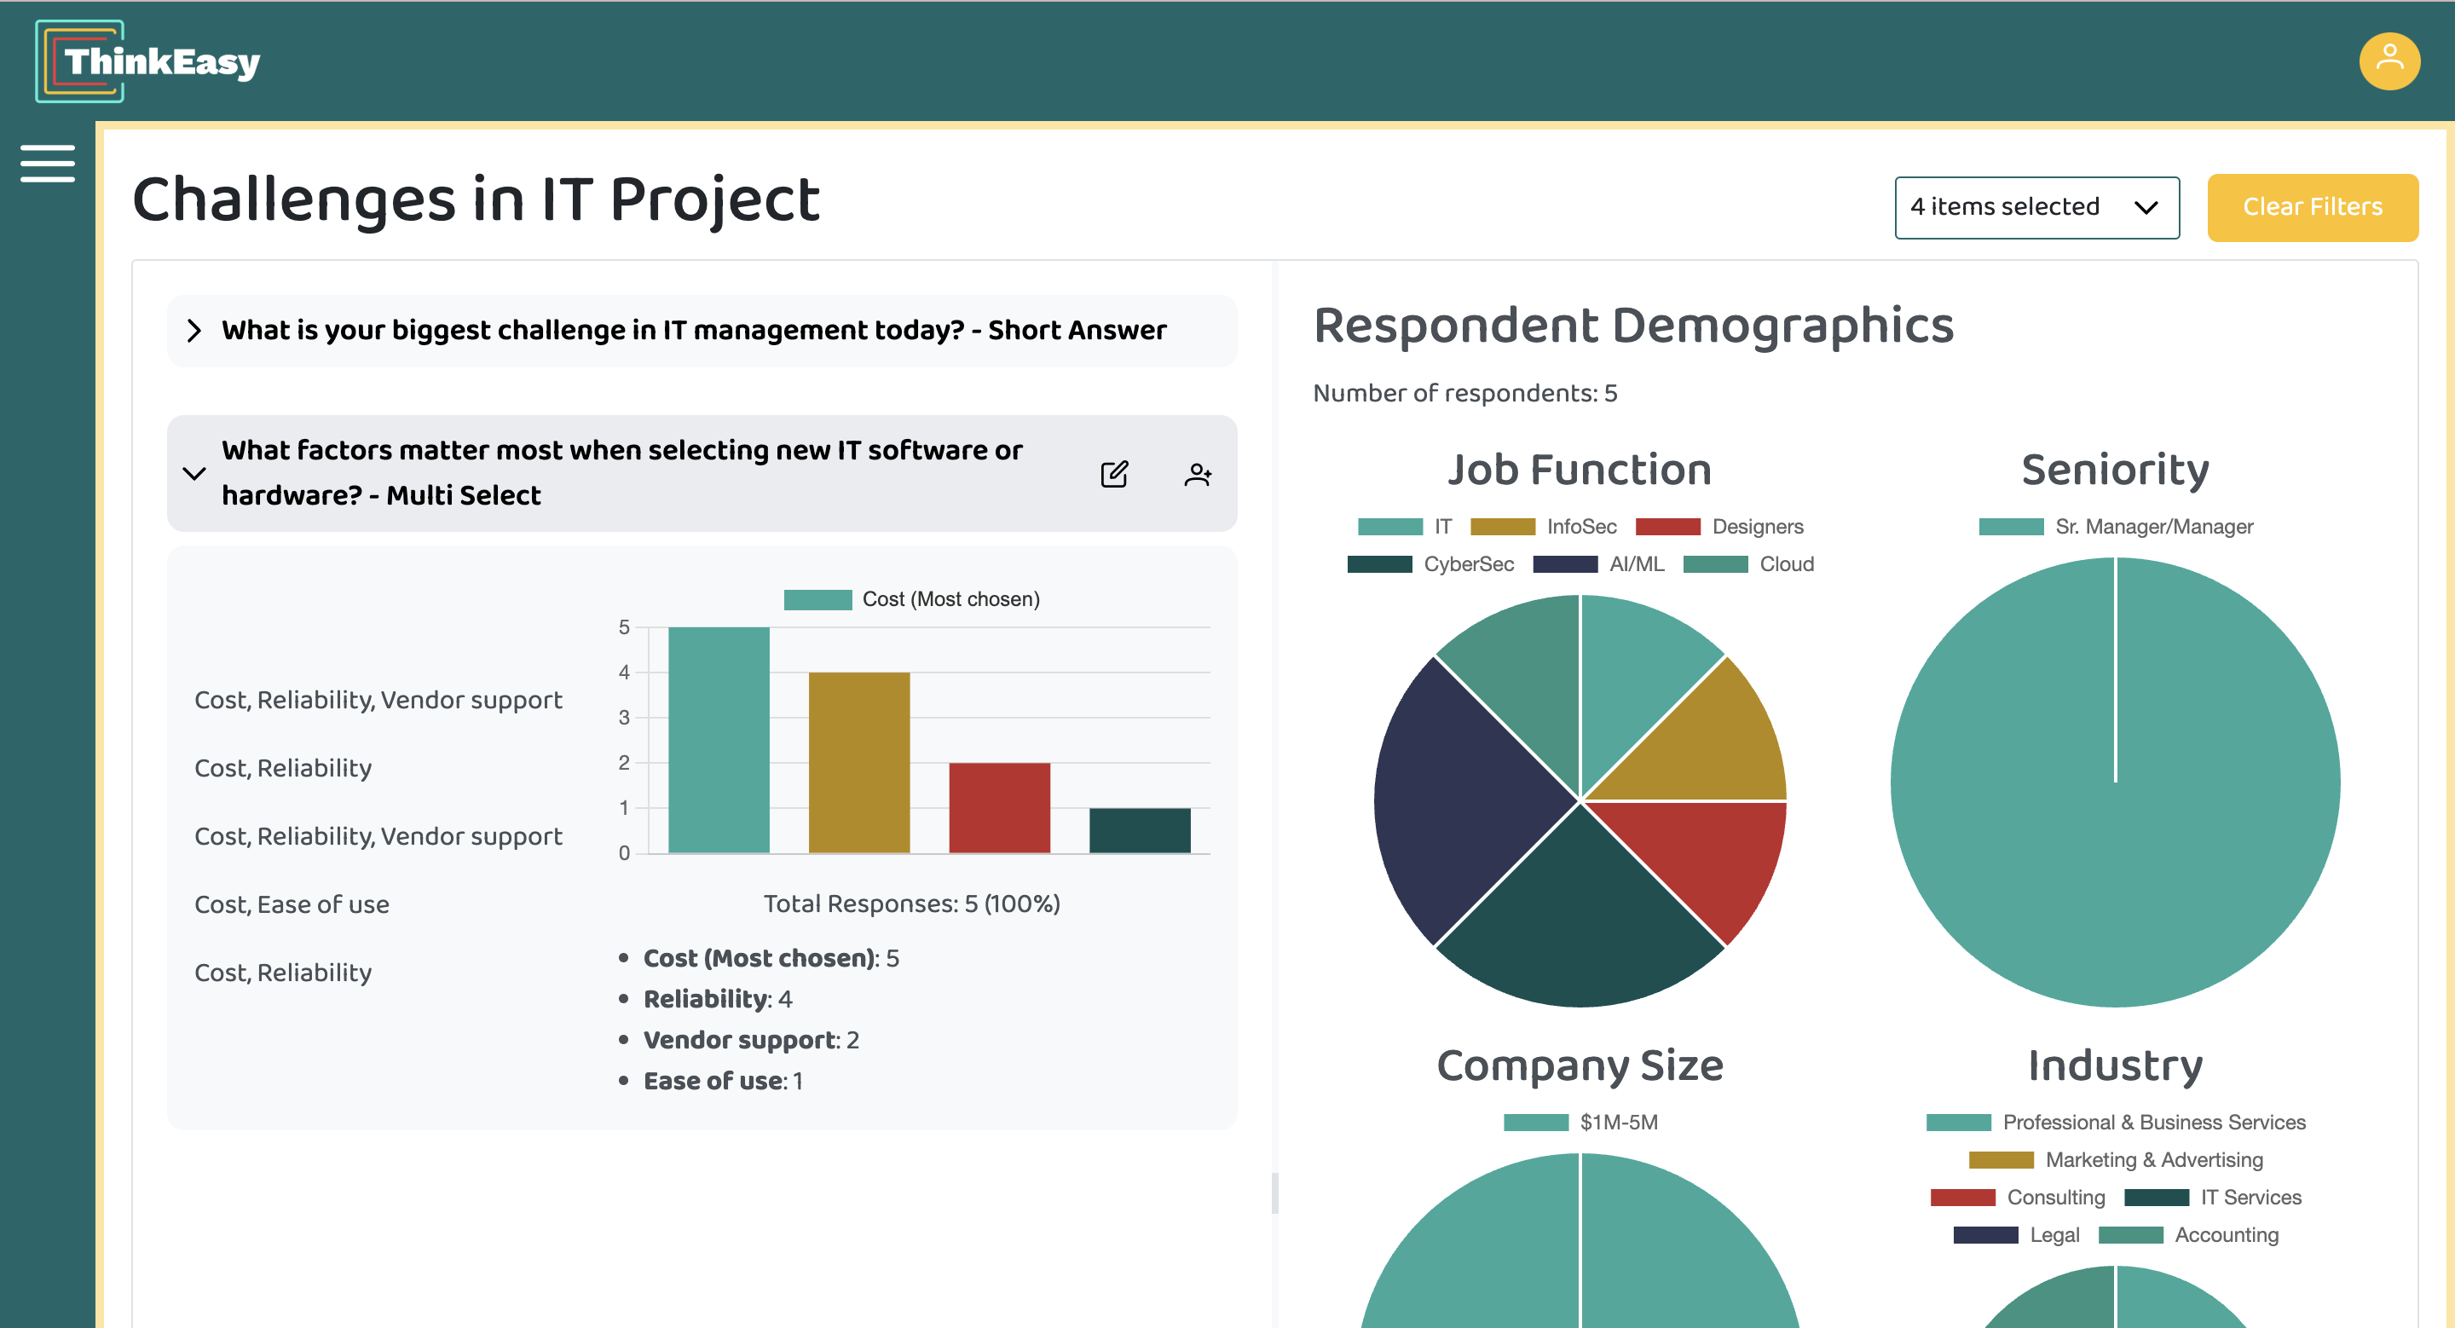Screen dimensions: 2455x1328
Task: Toggle the Consulting legend under Industry
Action: pos(2017,1198)
